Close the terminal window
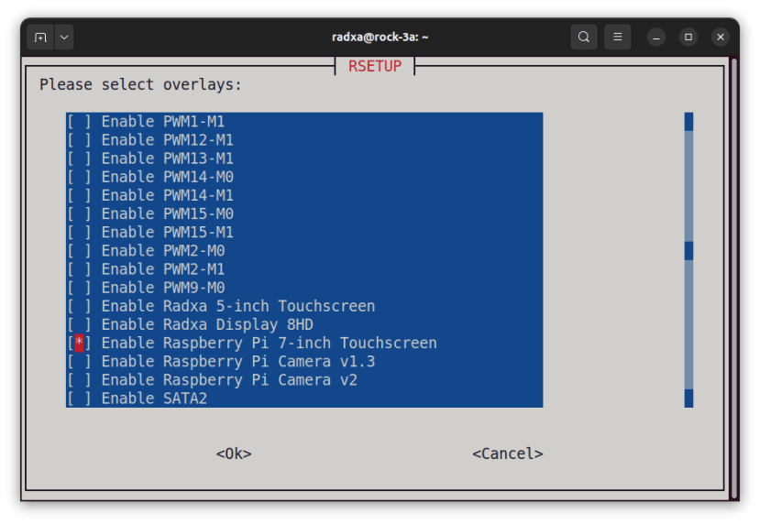The image size is (760, 524). tap(721, 38)
